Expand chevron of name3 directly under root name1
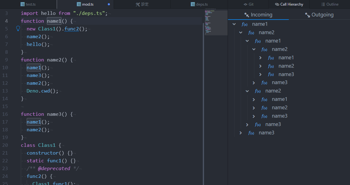 tap(241, 133)
